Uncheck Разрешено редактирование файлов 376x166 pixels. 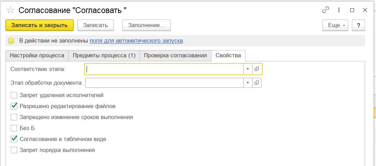(x=14, y=106)
